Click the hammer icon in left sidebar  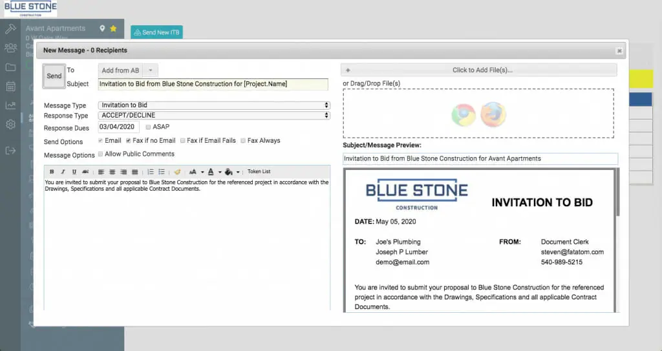point(10,28)
